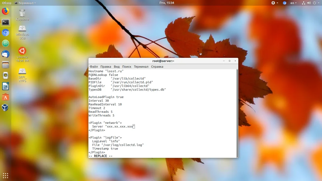
Task: Launch Thunderbird mail from the dock
Action: (5, 54)
